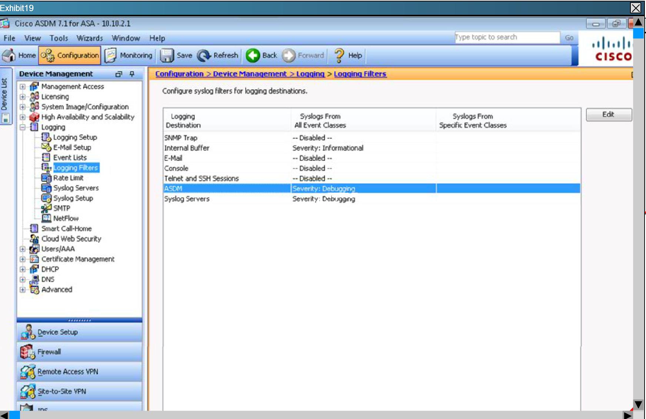Open the File menu
Screen dimensions: 646x419
(9, 38)
